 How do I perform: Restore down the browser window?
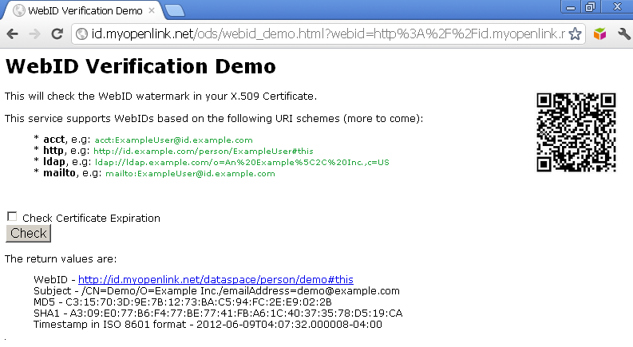pos(591,6)
